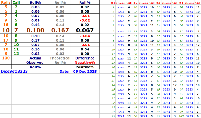Click the gray Theoretical label
The height and width of the screenshot is (118, 201).
click(x=60, y=58)
